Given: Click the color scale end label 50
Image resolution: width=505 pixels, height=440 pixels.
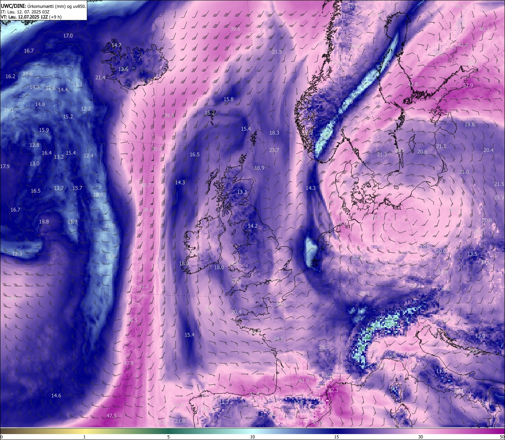Looking at the screenshot, I should coord(501,437).
